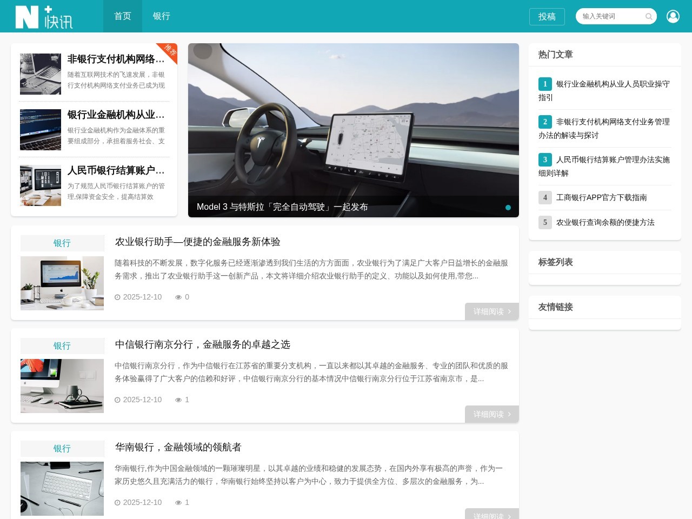Click the search magnifier icon

point(648,16)
